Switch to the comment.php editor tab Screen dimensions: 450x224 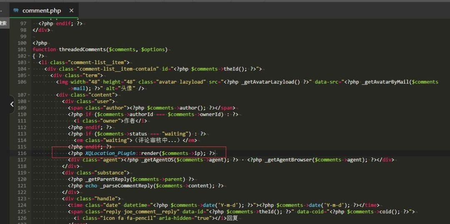click(x=42, y=11)
